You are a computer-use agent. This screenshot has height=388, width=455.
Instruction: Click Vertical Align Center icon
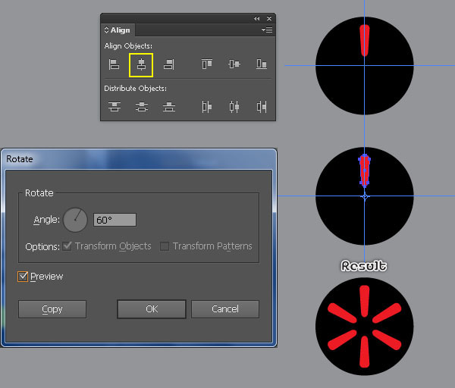click(x=234, y=64)
